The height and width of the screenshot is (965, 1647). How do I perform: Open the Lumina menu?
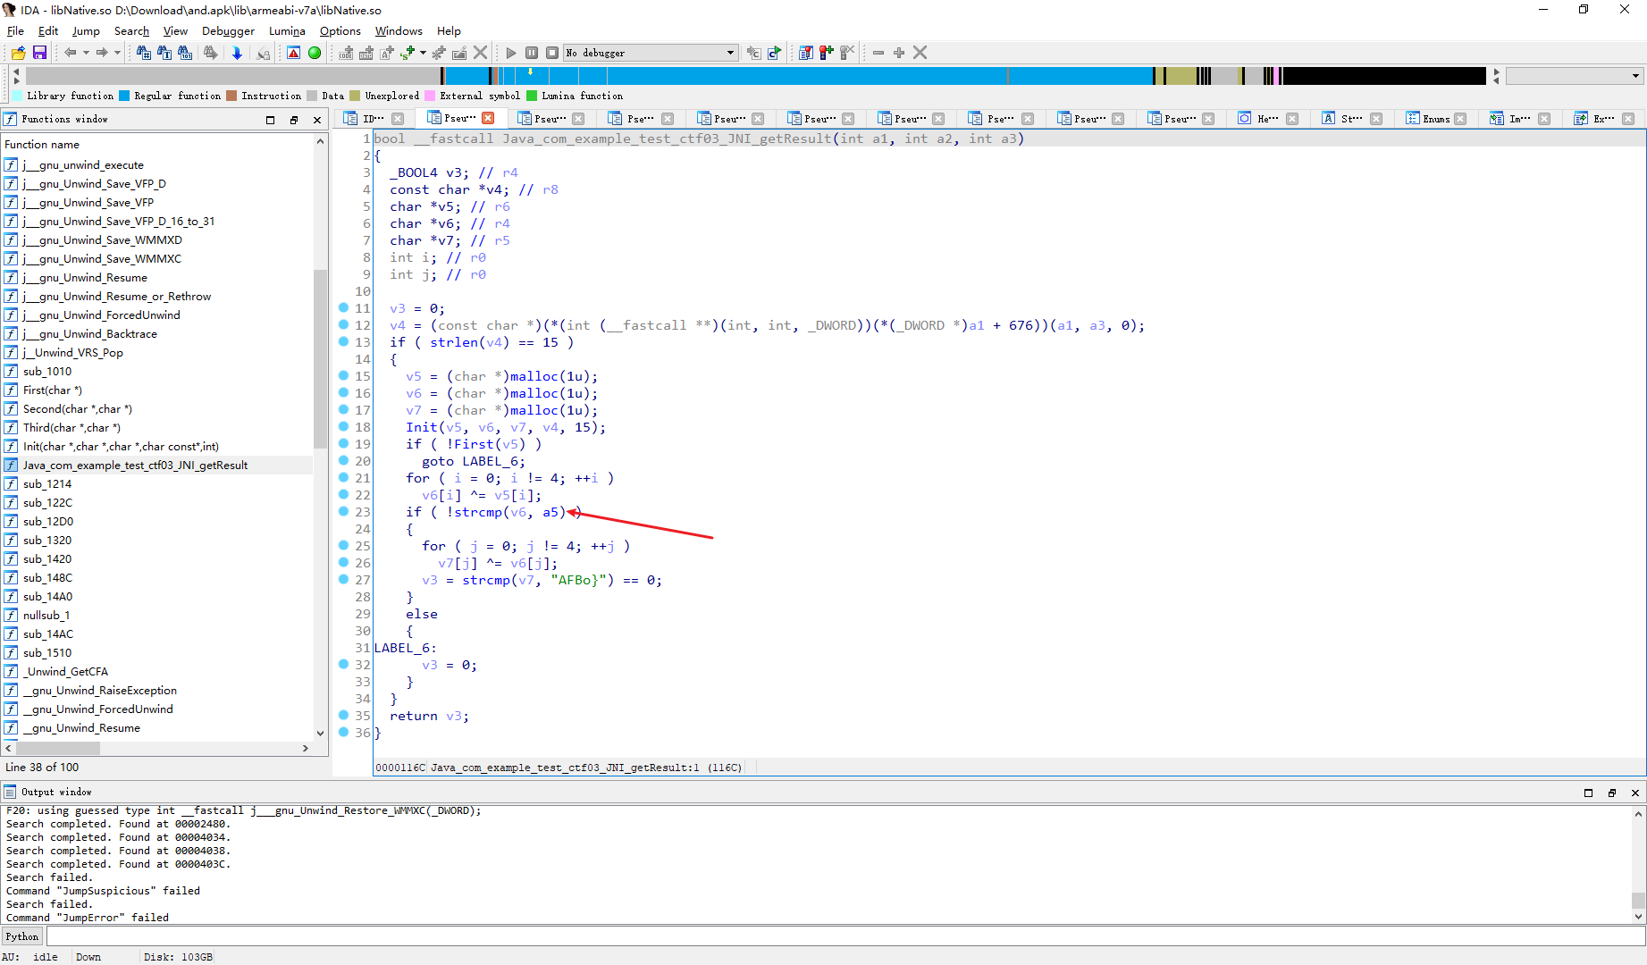point(287,30)
